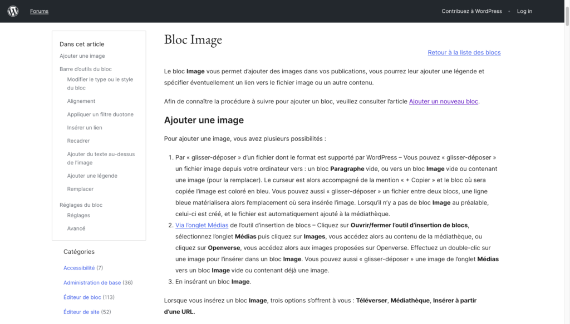Go to Modifier le type ou le style du bloc
570x324 pixels.
coord(100,83)
